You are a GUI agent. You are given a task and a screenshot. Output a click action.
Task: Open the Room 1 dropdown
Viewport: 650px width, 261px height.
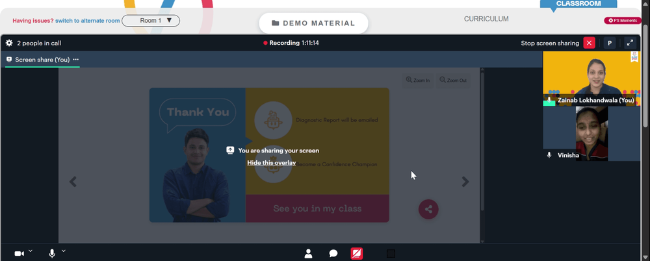coord(151,20)
